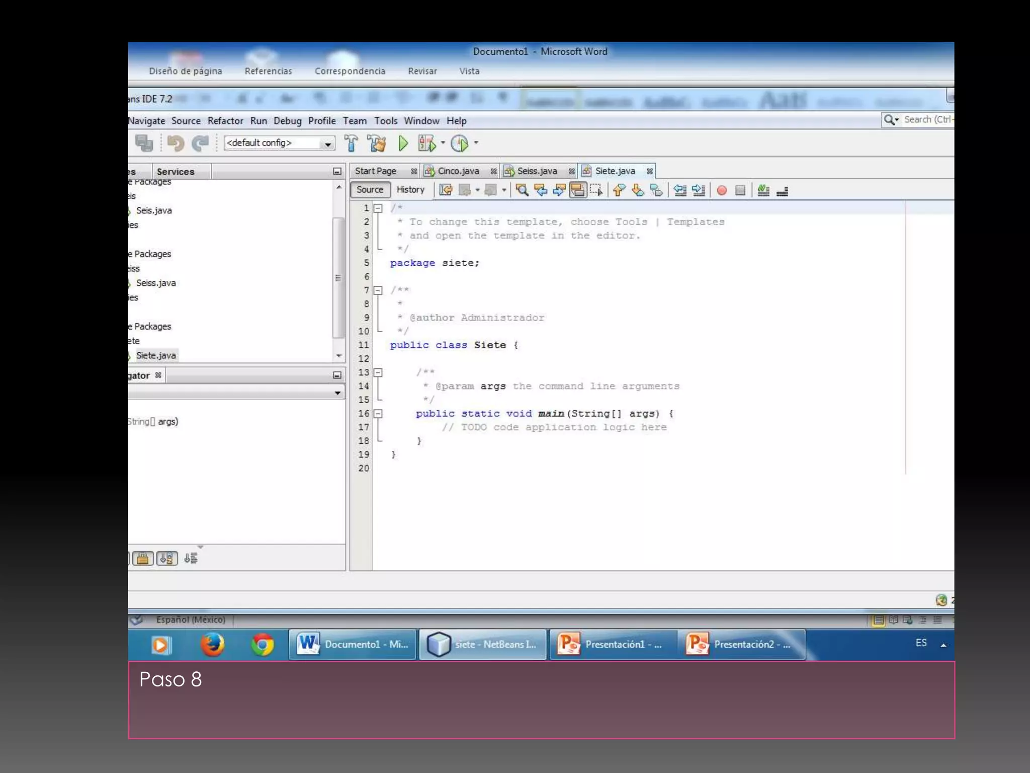Select Siete.java in the project tree
This screenshot has width=1030, height=773.
156,355
